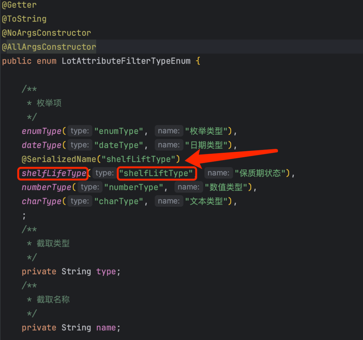This screenshot has height=340, width=363.
Task: Click the italic charType constant name
Action: (41, 201)
